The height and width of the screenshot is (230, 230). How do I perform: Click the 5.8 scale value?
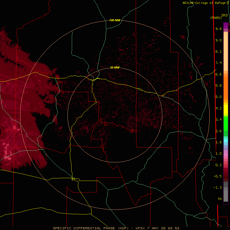[218, 86]
